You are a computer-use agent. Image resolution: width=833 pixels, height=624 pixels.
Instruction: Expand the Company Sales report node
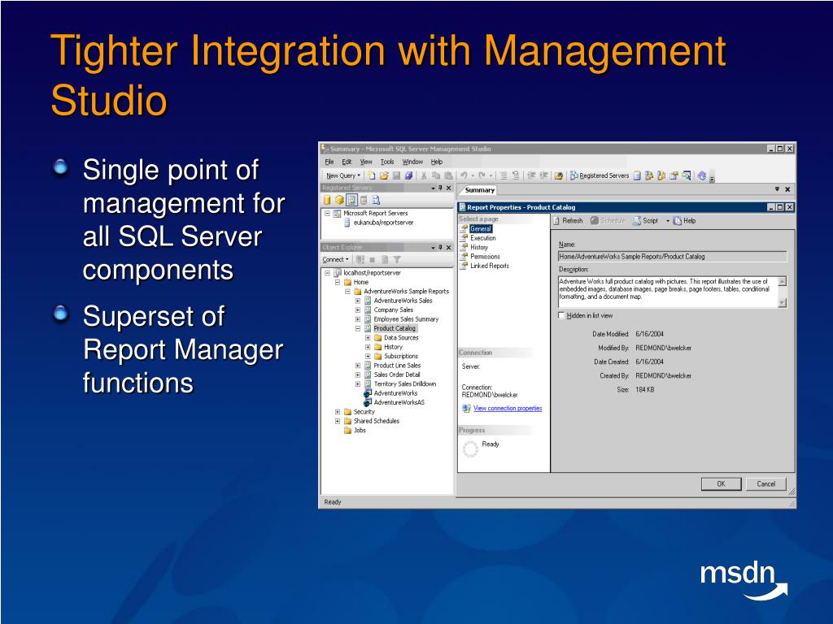pyautogui.click(x=358, y=310)
